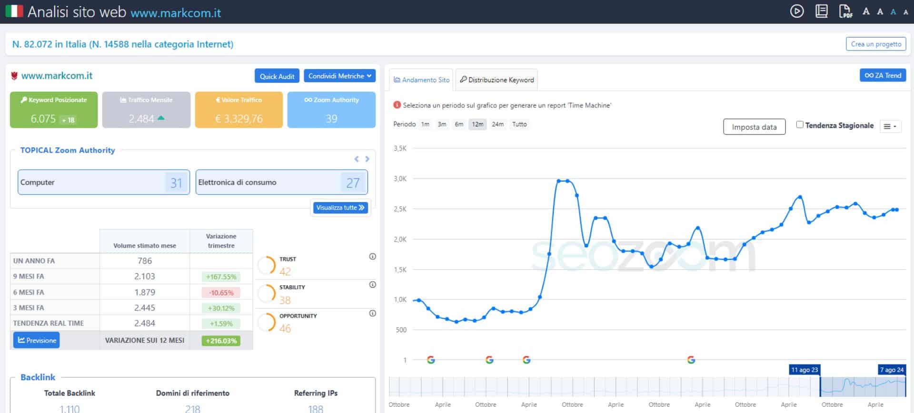Enable the Tendenza Stagionale checkbox
Viewport: 914px width, 413px height.
point(800,125)
